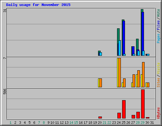
Task: Click the cyan pages bar for day 20
Action: point(101,54)
